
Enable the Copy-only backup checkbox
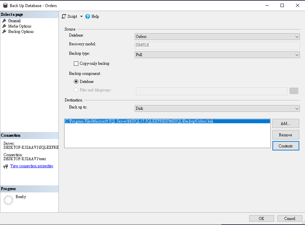(76, 63)
